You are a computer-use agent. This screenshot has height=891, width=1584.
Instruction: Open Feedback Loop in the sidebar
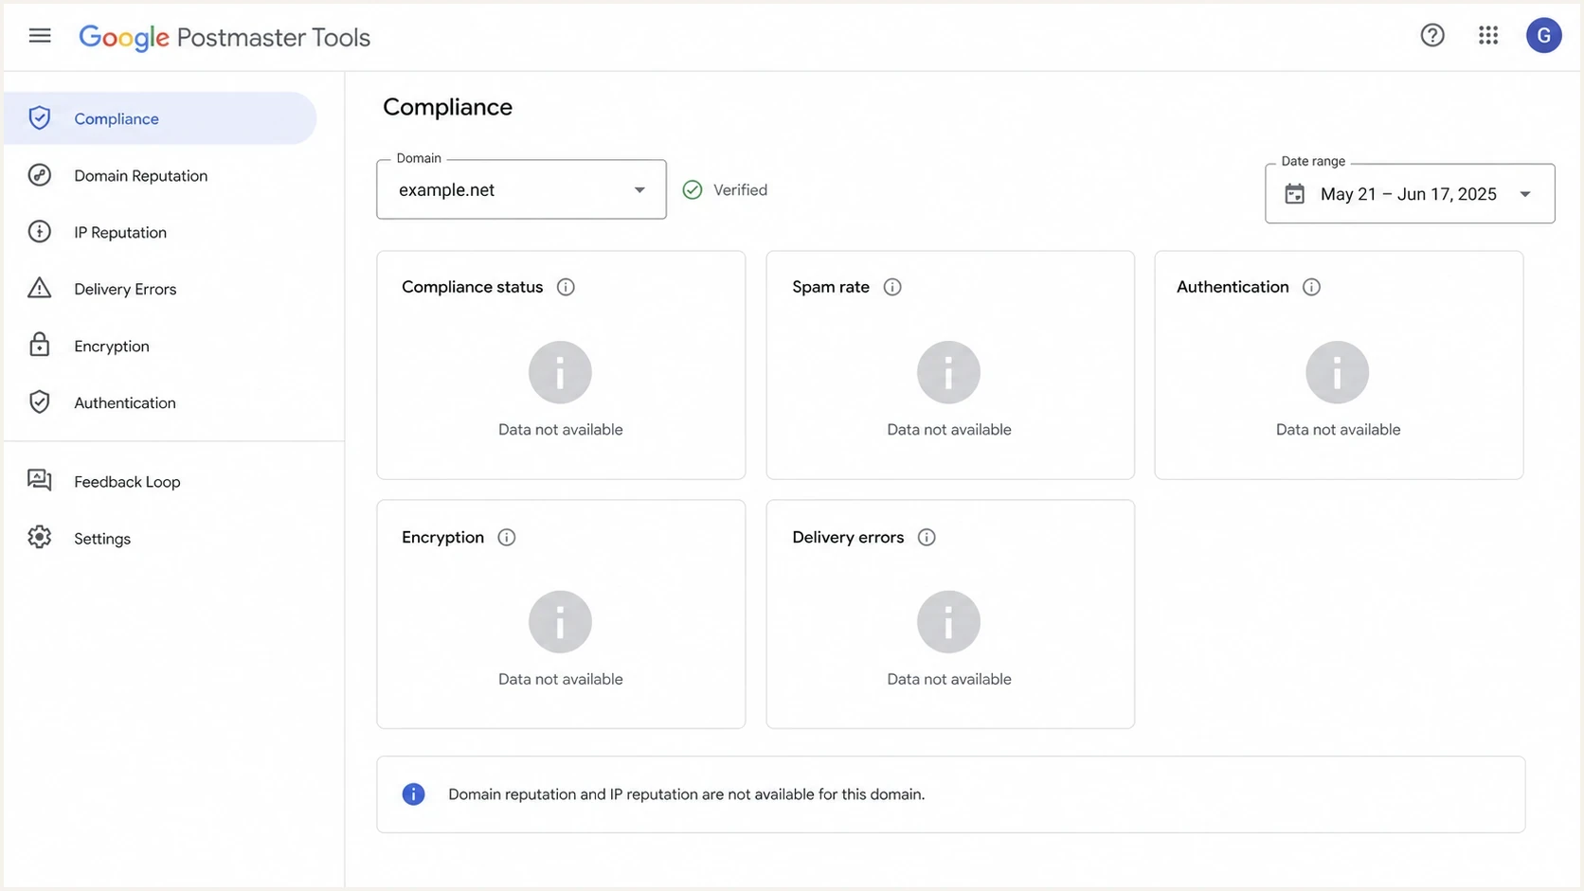click(160, 481)
